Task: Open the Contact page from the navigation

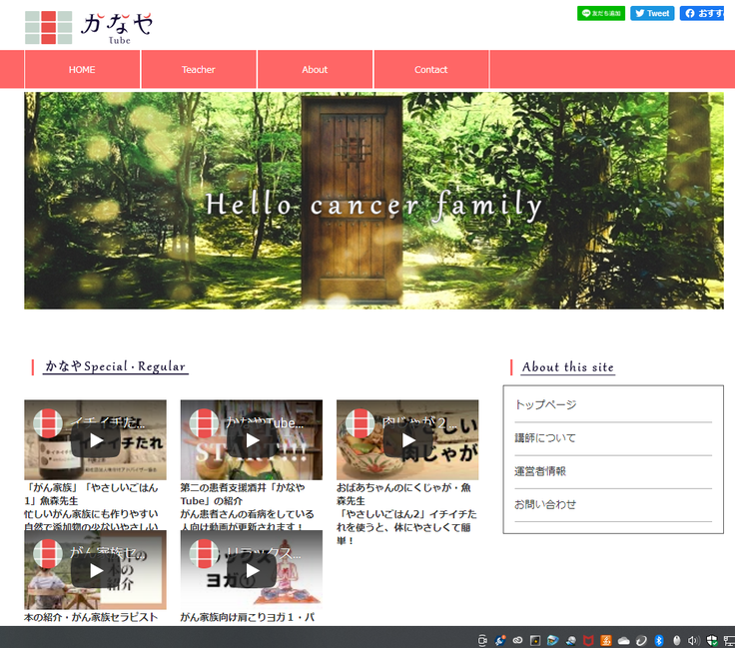Action: pos(431,70)
